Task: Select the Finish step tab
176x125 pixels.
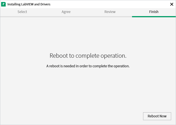Action: (x=154, y=12)
